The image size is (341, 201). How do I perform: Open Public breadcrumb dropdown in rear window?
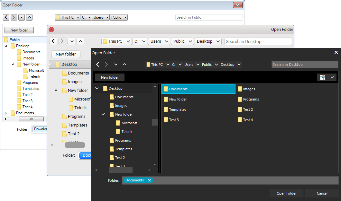click(125, 17)
